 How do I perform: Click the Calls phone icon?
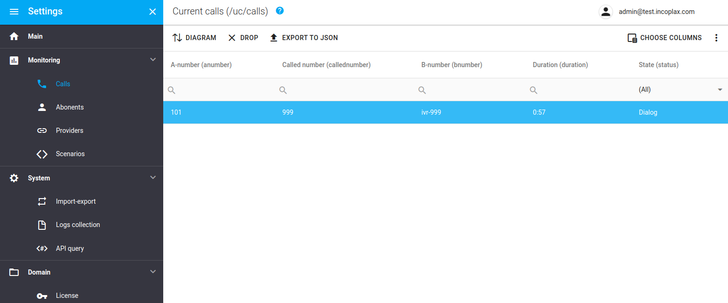pyautogui.click(x=42, y=84)
